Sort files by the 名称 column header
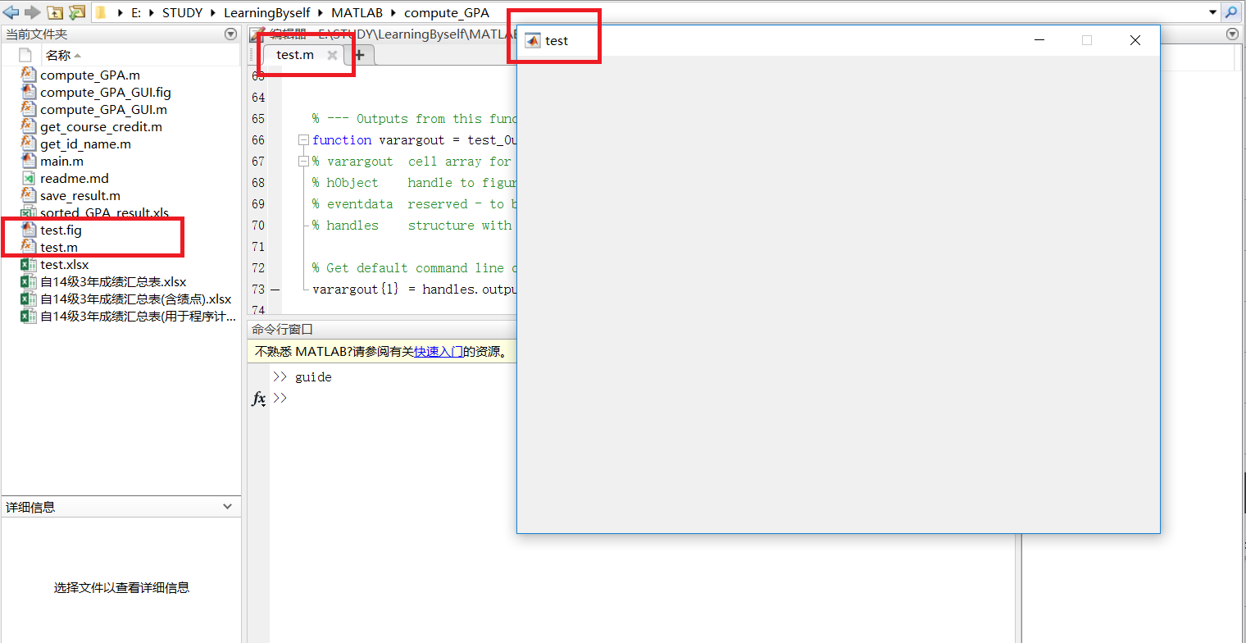1246x643 pixels. click(58, 55)
